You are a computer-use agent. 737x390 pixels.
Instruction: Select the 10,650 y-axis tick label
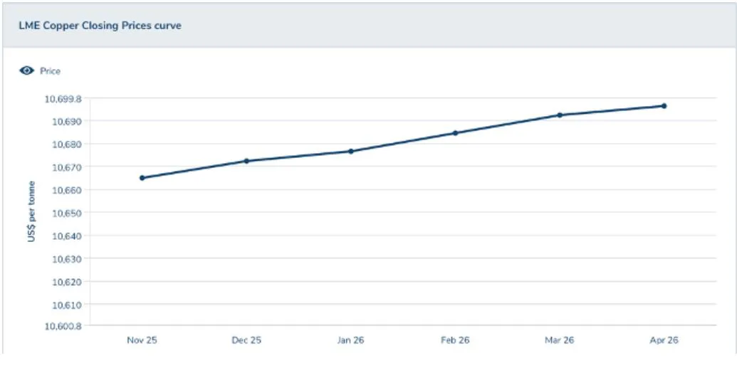[67, 213]
